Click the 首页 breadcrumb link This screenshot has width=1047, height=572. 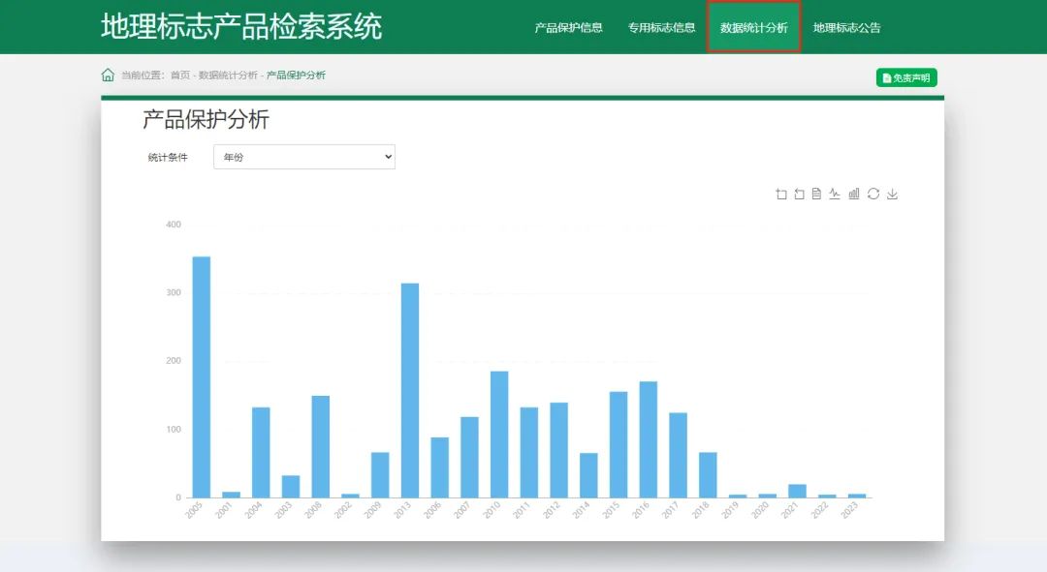(180, 75)
